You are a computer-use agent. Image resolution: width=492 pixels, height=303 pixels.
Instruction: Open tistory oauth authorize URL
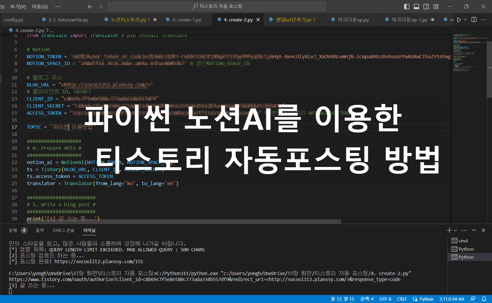coord(205,279)
